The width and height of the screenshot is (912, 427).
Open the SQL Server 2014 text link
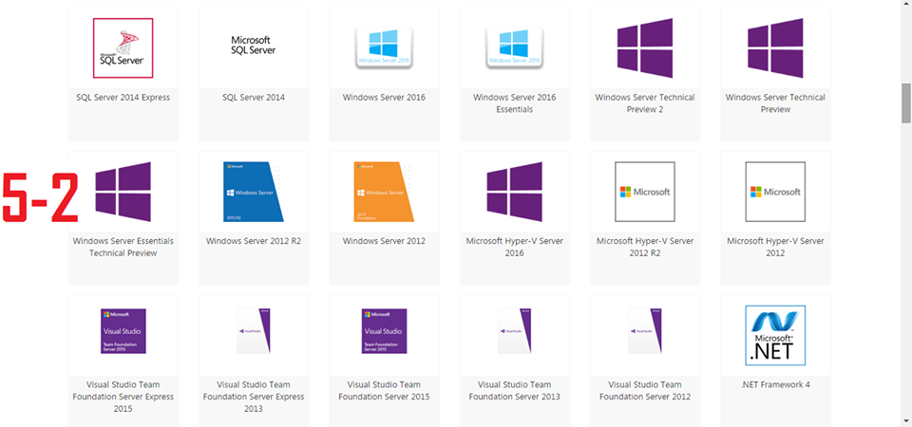click(254, 97)
